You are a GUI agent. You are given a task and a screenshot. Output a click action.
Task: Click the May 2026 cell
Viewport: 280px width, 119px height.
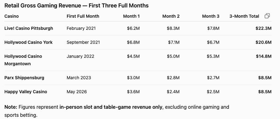(x=77, y=92)
